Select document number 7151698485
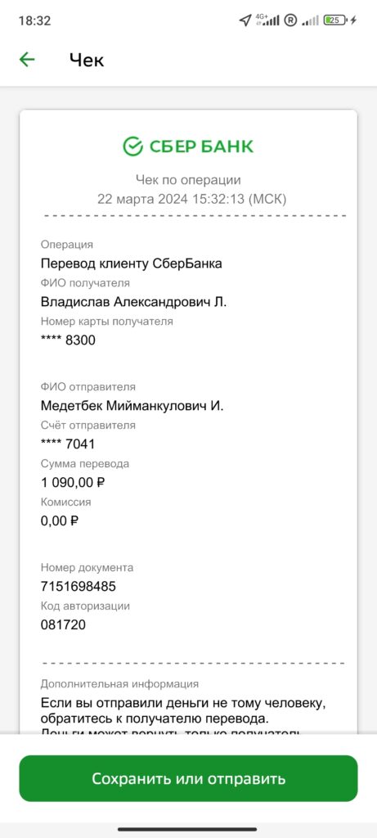This screenshot has width=377, height=838. coord(78,586)
